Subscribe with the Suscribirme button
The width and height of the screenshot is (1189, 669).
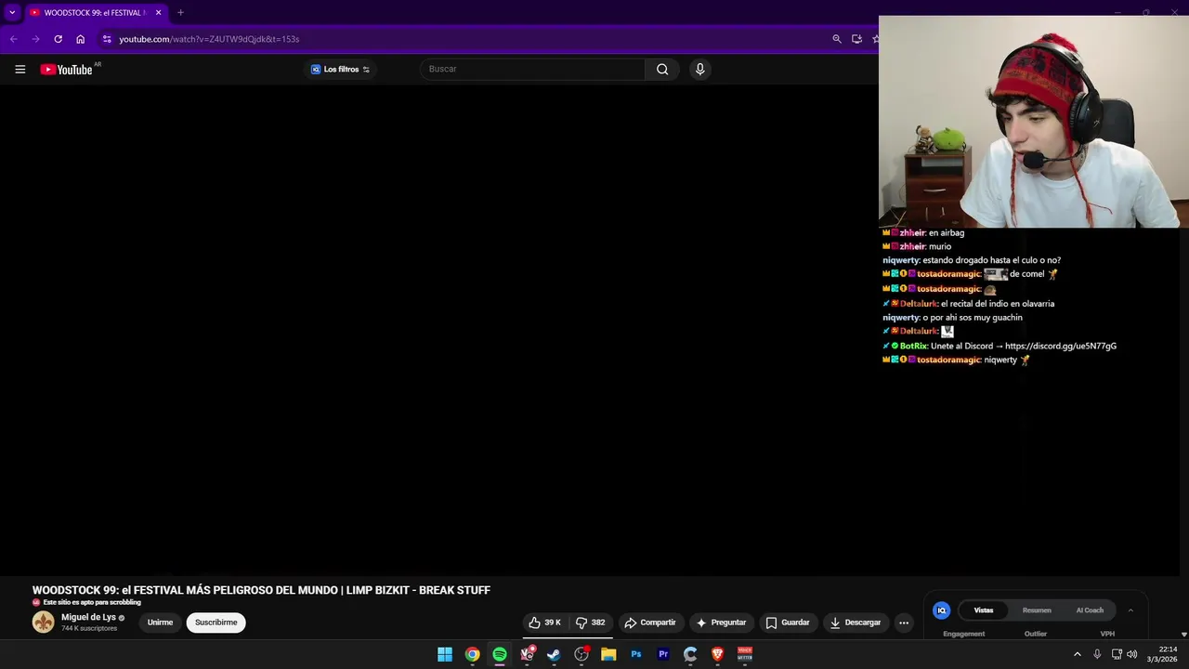pos(216,623)
